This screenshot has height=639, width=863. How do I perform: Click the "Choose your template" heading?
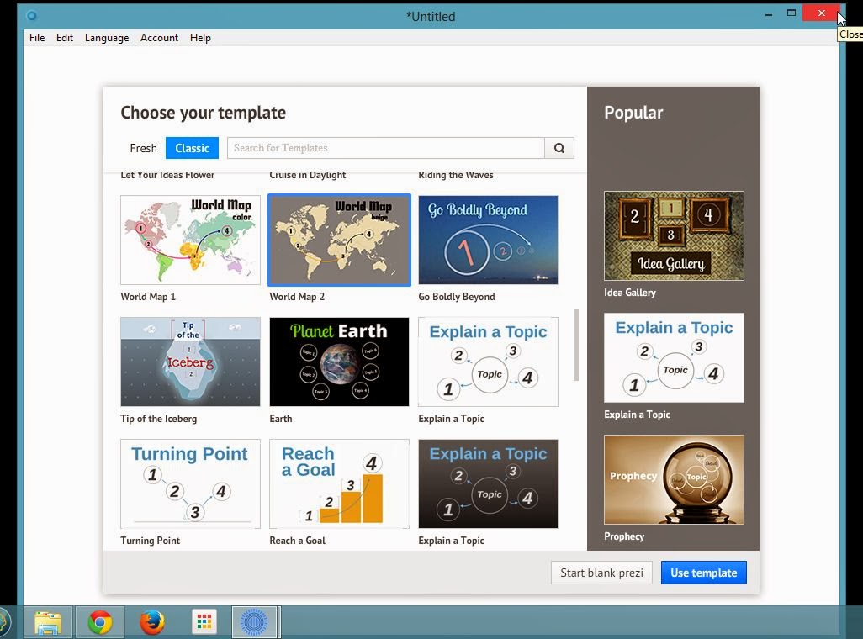pos(203,113)
